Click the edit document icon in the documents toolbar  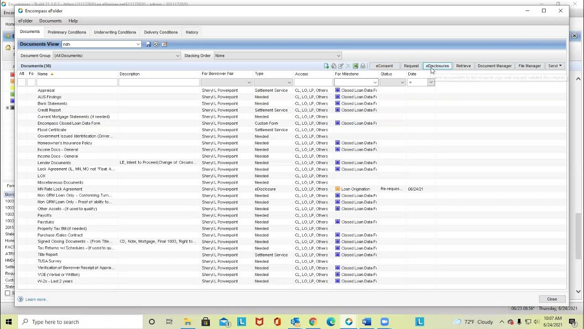341,66
